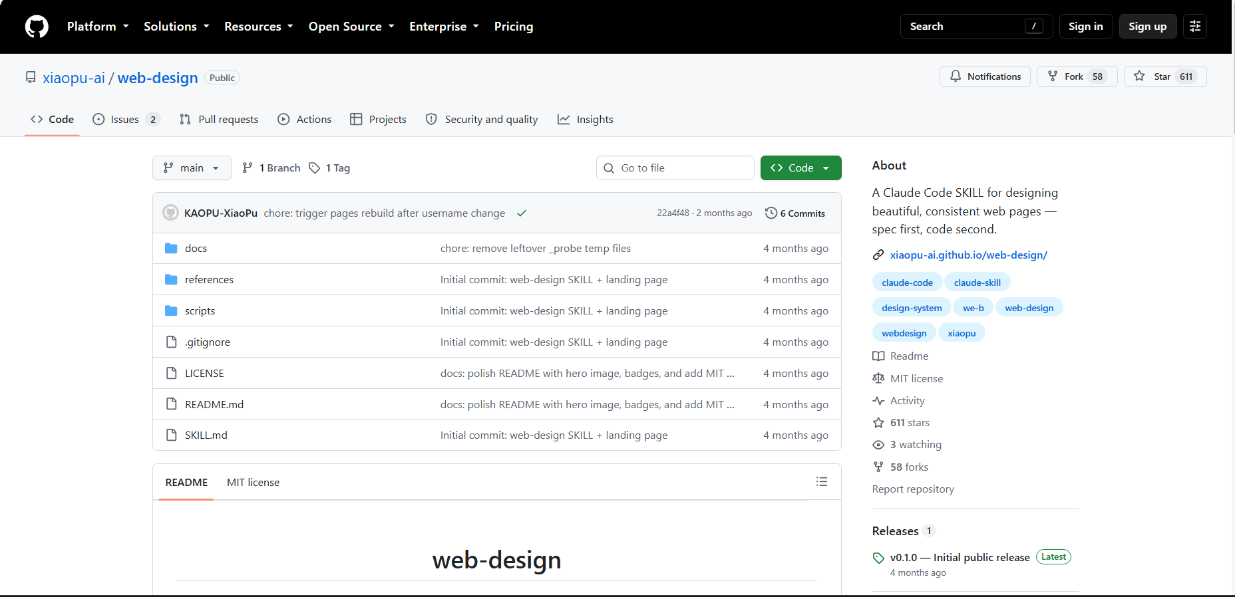Open the Pricing page
Screen dimensions: 1235x597
click(514, 27)
